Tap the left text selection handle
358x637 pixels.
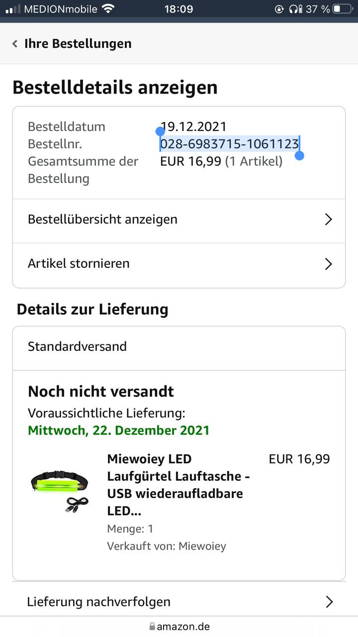pos(160,131)
